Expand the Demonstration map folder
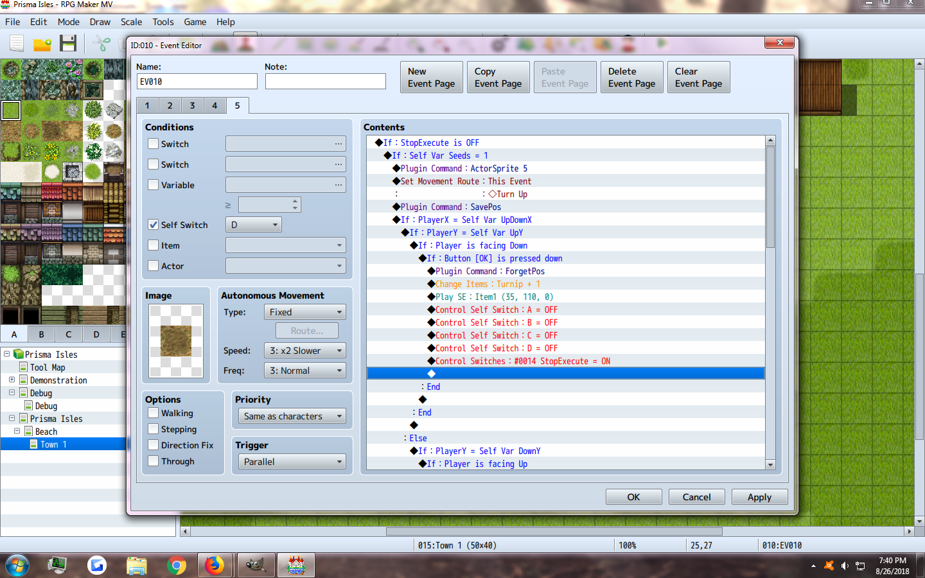 (x=12, y=380)
